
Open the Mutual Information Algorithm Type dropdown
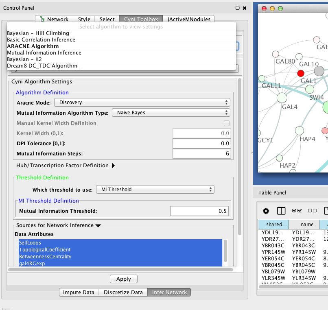coord(171,113)
